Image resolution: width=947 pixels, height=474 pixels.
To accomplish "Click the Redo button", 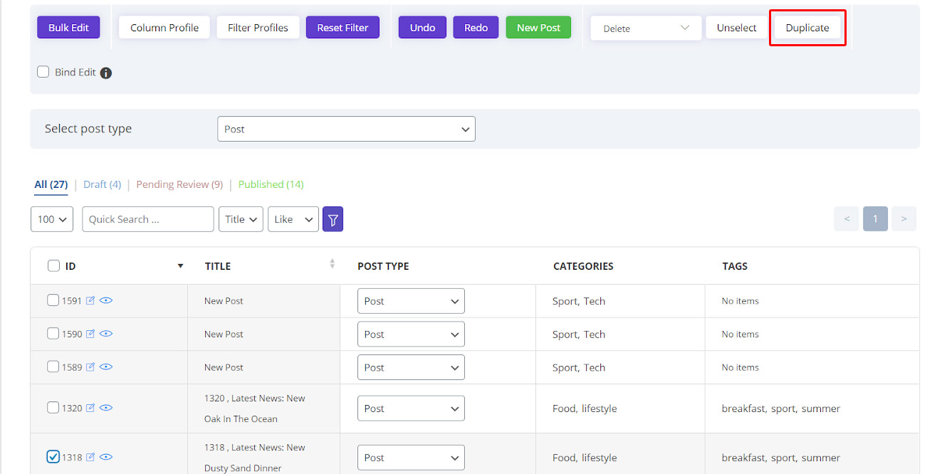I will pos(476,28).
